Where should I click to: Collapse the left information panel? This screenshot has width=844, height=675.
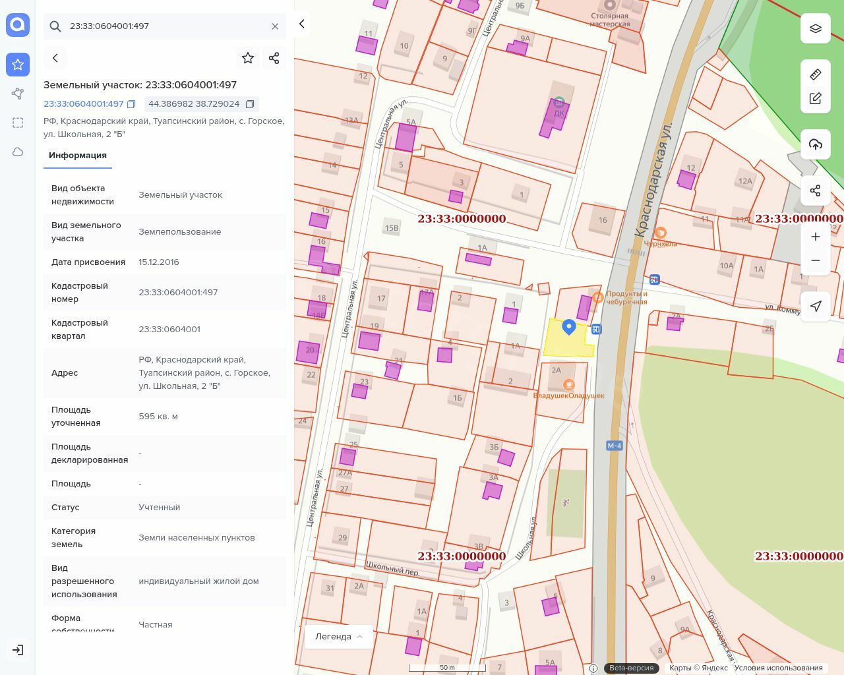click(x=302, y=24)
